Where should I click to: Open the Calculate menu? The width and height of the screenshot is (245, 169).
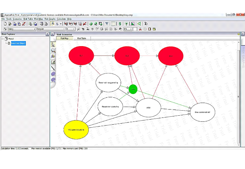click(61, 19)
